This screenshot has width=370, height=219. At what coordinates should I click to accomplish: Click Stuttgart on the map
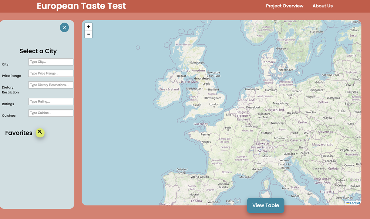pyautogui.click(x=267, y=133)
